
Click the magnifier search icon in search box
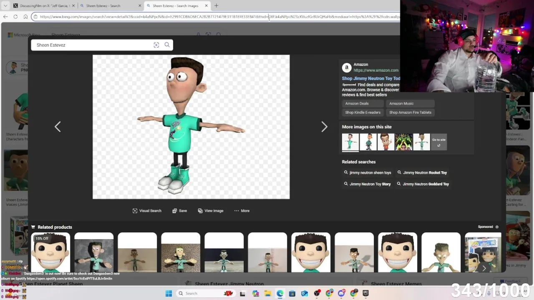tap(167, 45)
